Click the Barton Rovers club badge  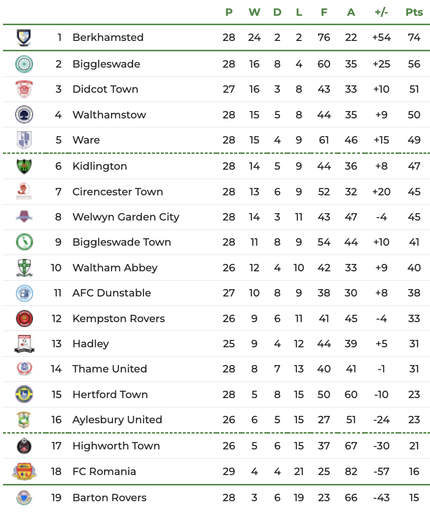24,498
